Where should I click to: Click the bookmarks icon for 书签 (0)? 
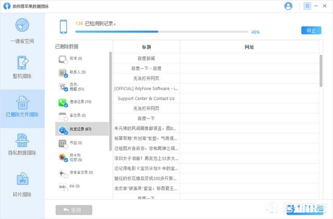[62, 144]
